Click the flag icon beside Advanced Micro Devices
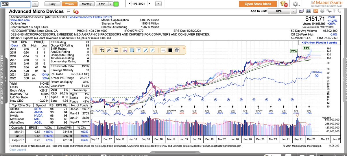 click(x=68, y=12)
